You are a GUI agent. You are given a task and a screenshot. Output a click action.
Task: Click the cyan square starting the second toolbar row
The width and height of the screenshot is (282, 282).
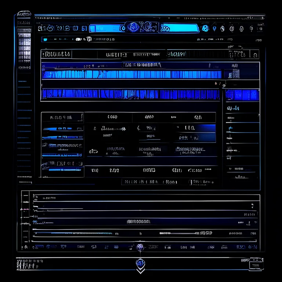[45, 40]
